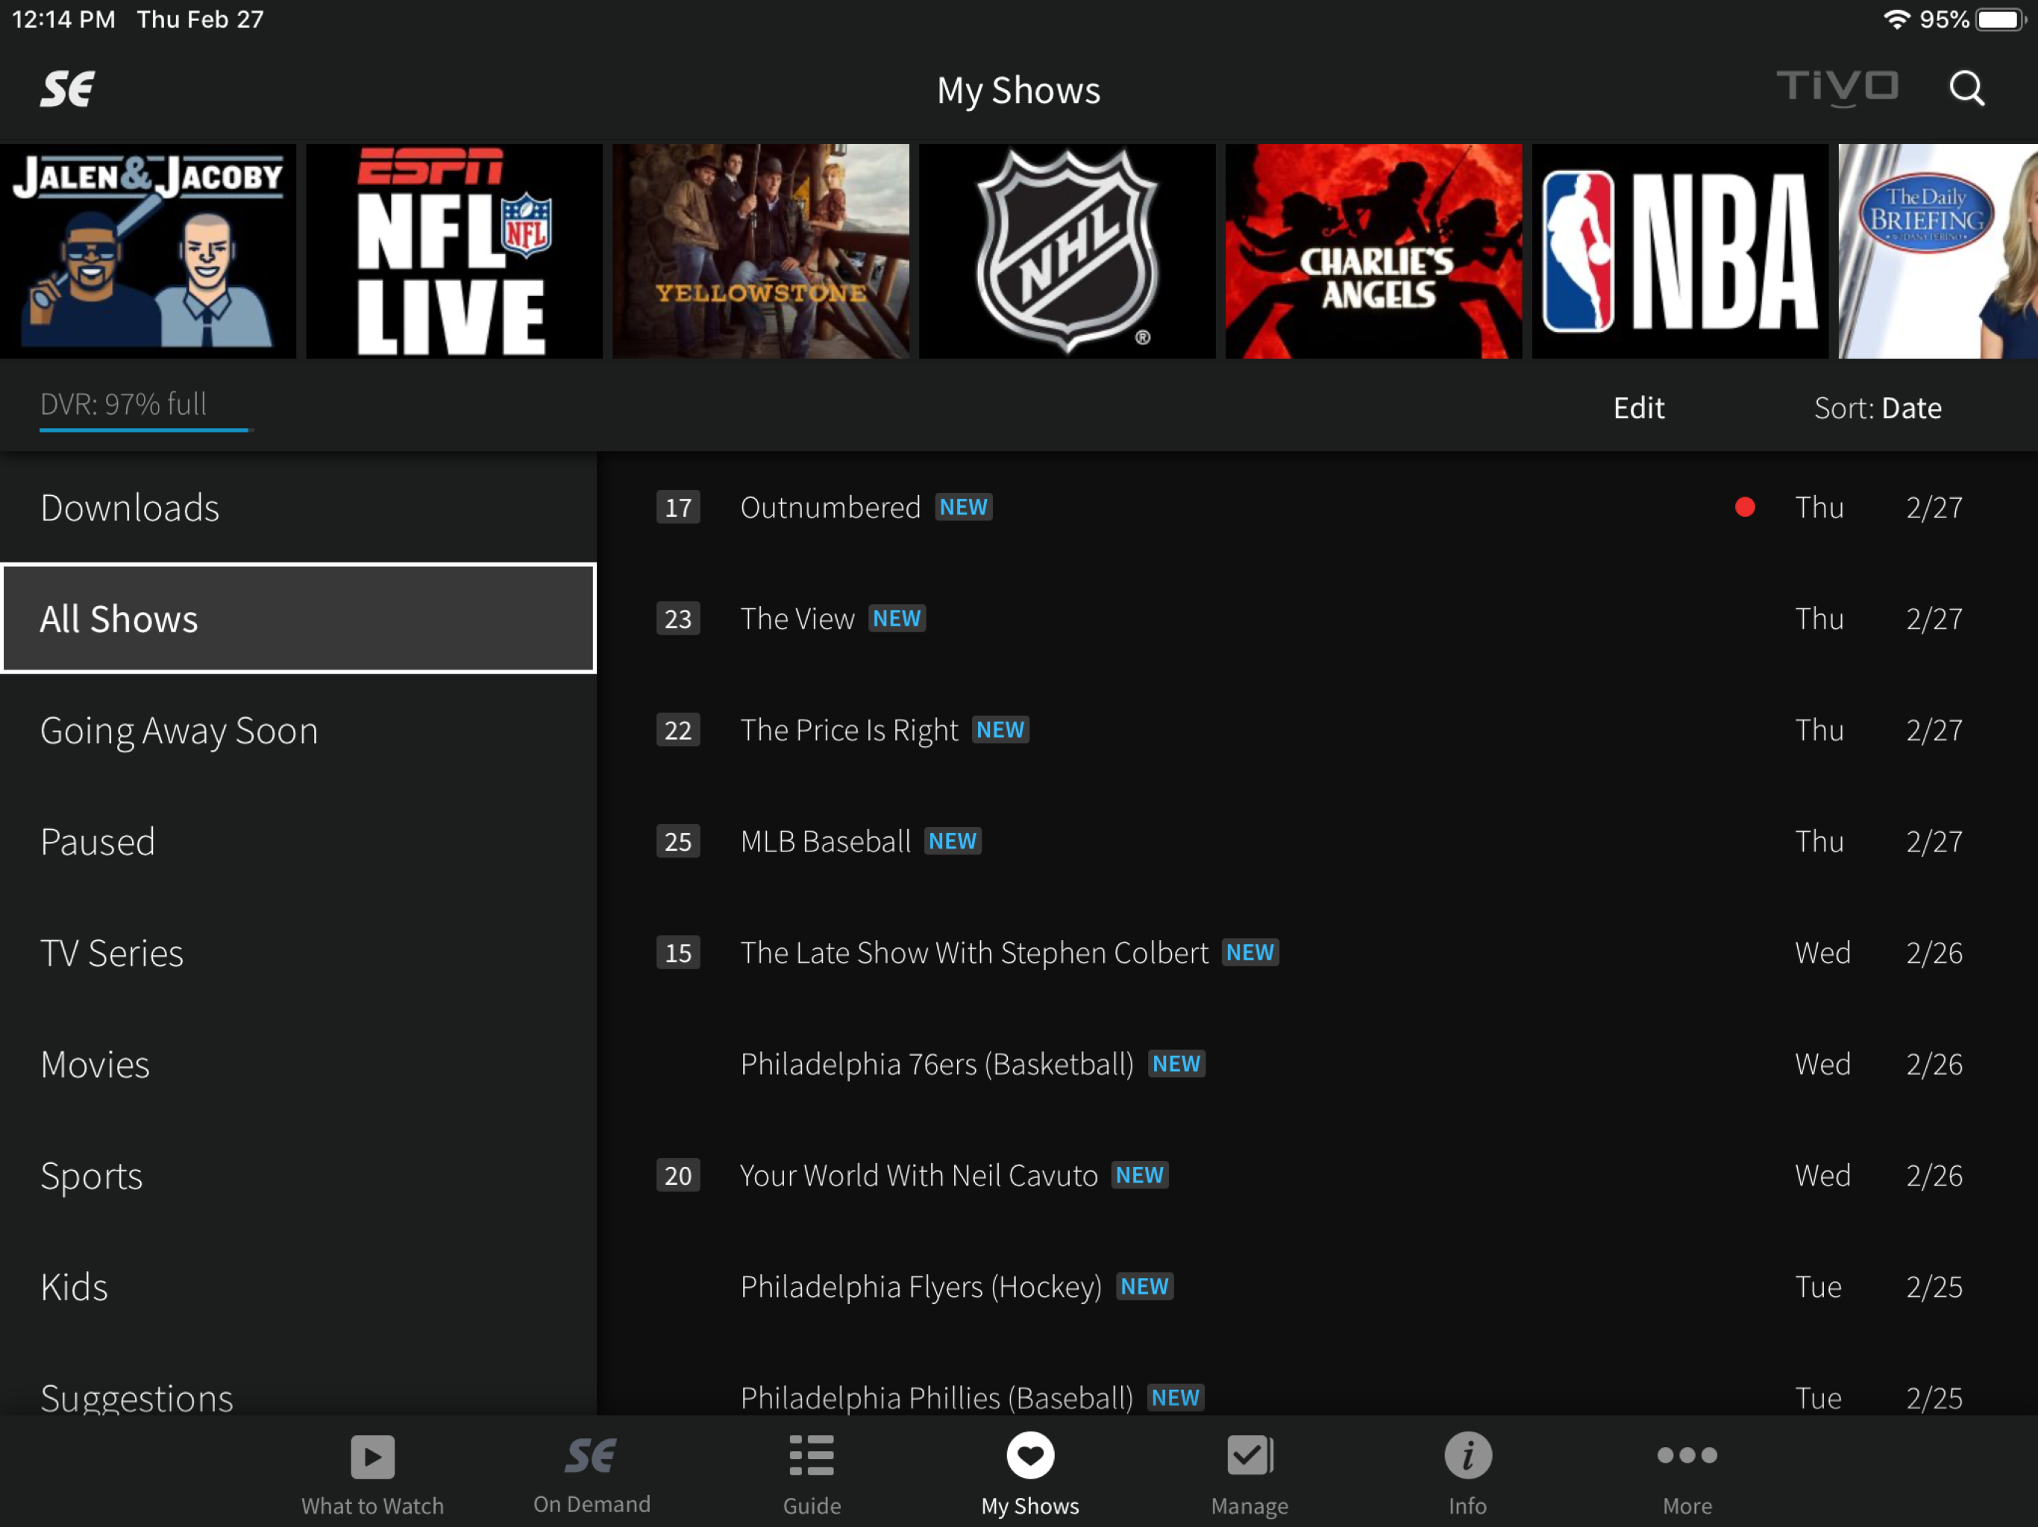Select All Shows category
This screenshot has height=1527, width=2038.
pyautogui.click(x=298, y=619)
